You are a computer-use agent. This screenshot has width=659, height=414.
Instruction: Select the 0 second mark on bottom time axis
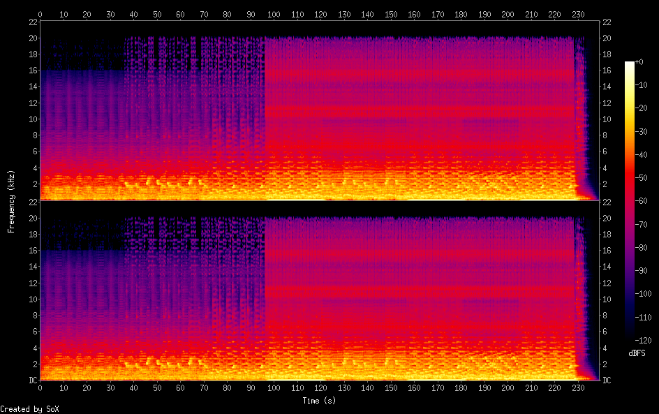[x=40, y=388]
